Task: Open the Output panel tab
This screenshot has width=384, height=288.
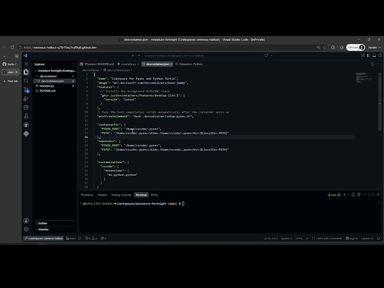Action: (x=103, y=195)
